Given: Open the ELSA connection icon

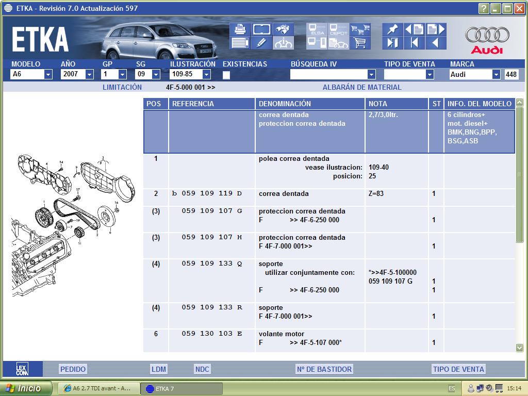Looking at the screenshot, I should (317, 29).
